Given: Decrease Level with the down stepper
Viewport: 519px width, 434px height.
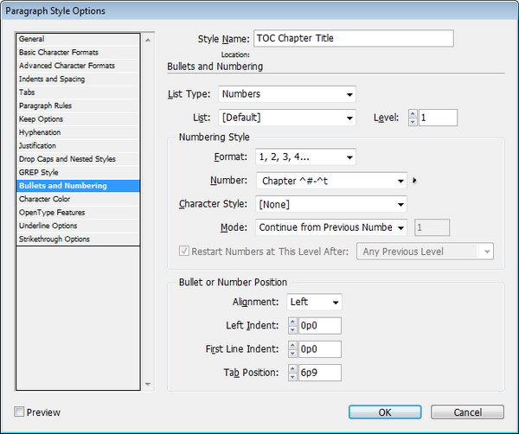Looking at the screenshot, I should (x=413, y=122).
